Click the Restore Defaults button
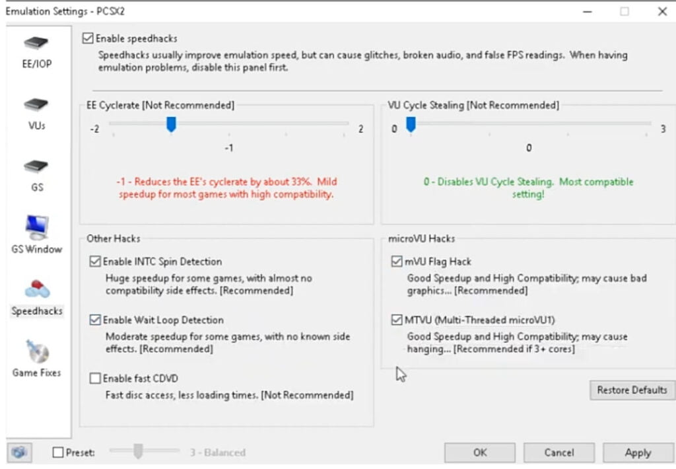 coord(632,390)
